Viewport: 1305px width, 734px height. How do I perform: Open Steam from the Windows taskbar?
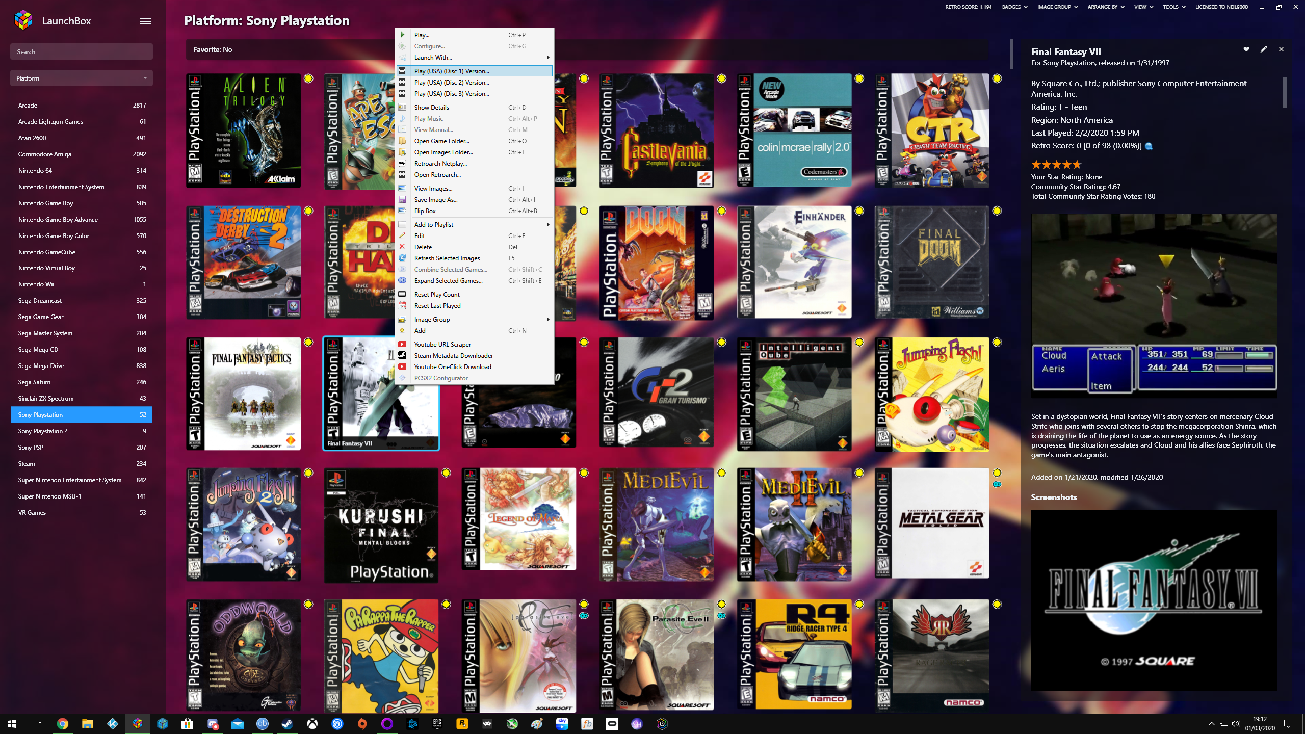(x=287, y=724)
